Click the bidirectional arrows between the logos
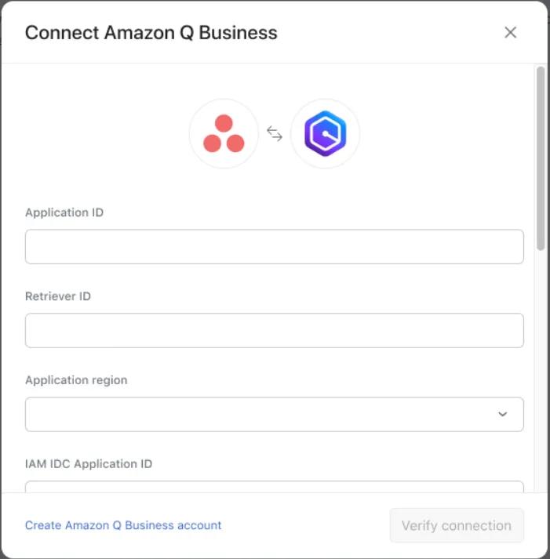The height and width of the screenshot is (559, 550). (x=275, y=134)
